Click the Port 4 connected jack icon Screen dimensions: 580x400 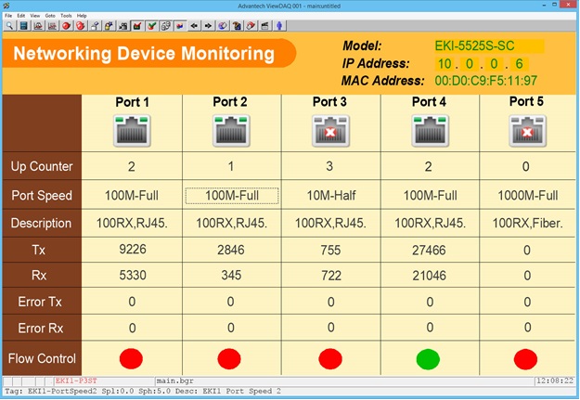430,131
